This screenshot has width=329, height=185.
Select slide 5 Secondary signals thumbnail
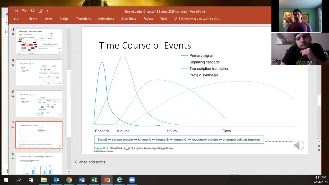39,73
